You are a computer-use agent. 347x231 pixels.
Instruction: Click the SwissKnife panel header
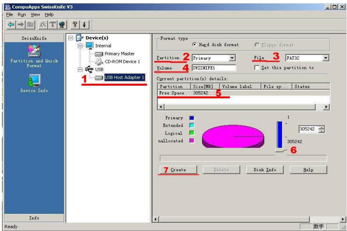34,38
